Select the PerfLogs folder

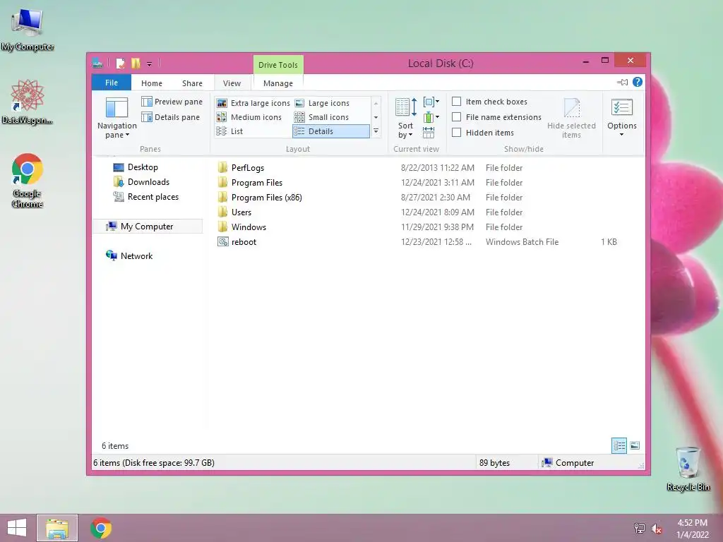point(248,168)
